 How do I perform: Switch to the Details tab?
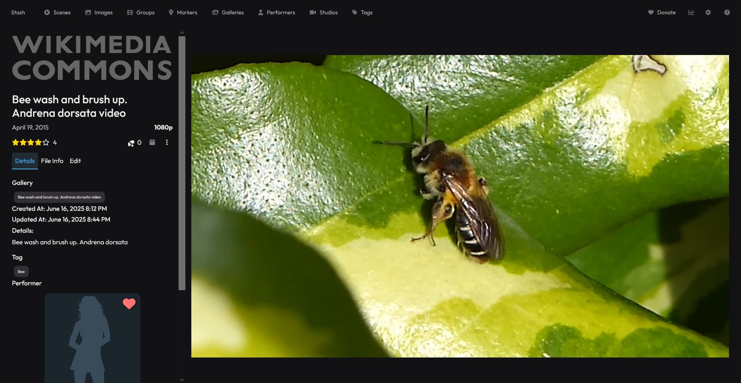[25, 161]
